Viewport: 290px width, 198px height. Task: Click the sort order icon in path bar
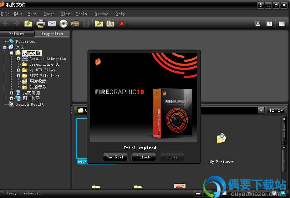pos(272,111)
